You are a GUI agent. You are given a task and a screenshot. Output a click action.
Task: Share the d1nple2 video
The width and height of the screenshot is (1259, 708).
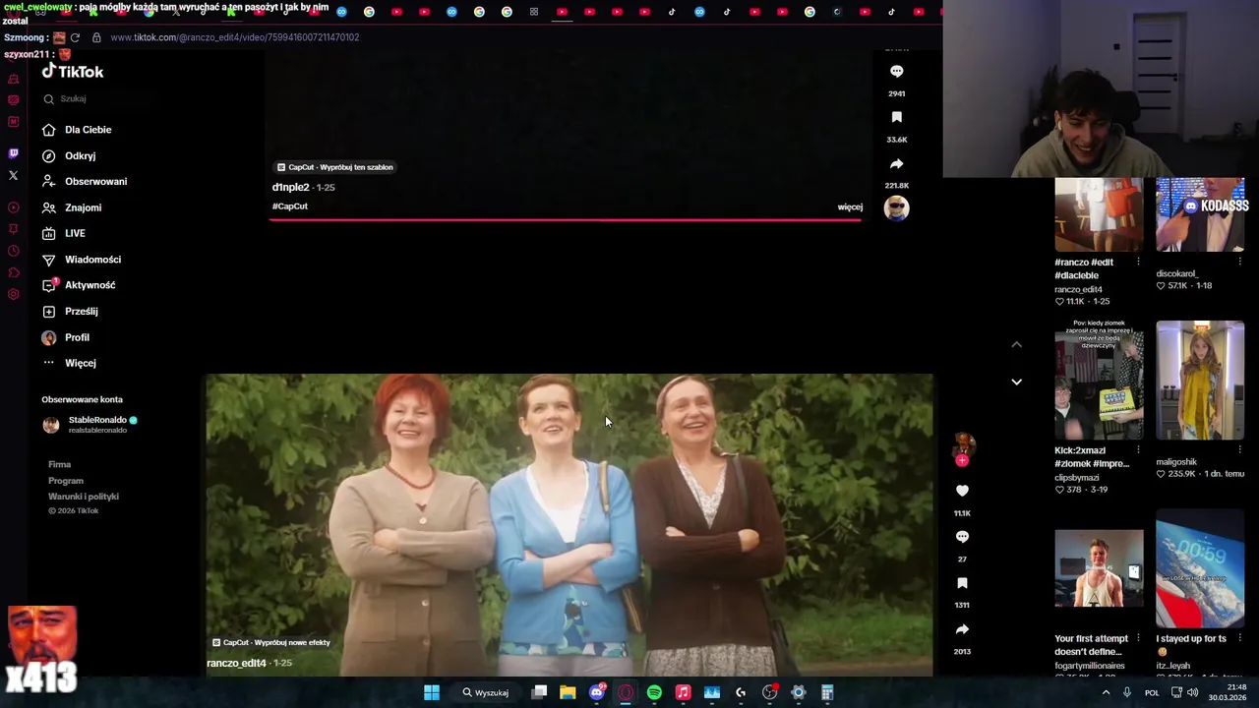coord(896,163)
